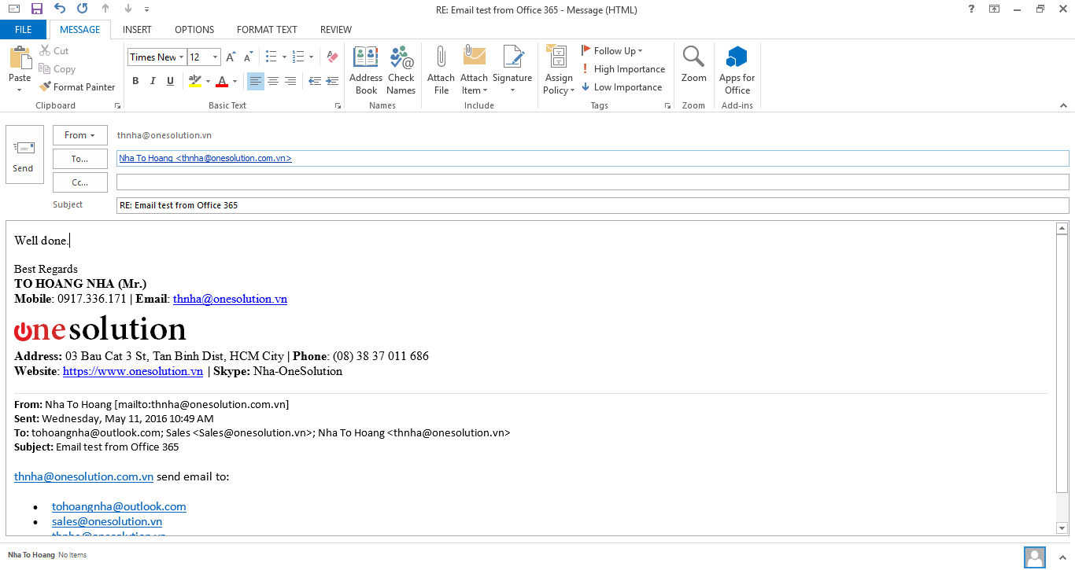Open the font color picker arrow
The width and height of the screenshot is (1075, 570).
point(235,81)
